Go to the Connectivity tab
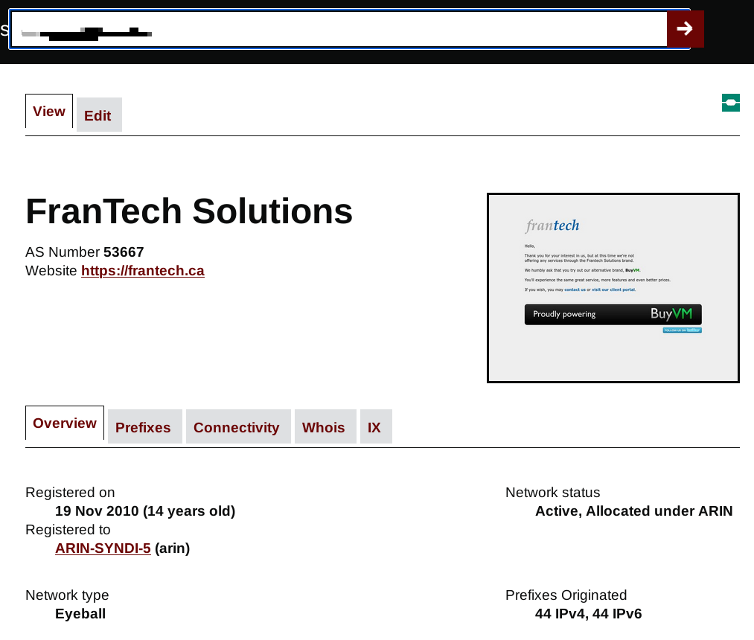The width and height of the screenshot is (754, 640). click(237, 427)
